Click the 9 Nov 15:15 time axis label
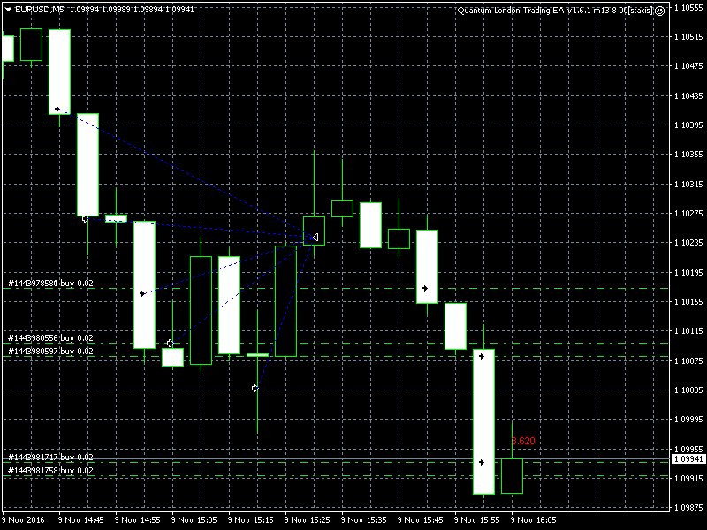The image size is (707, 530). click(251, 519)
